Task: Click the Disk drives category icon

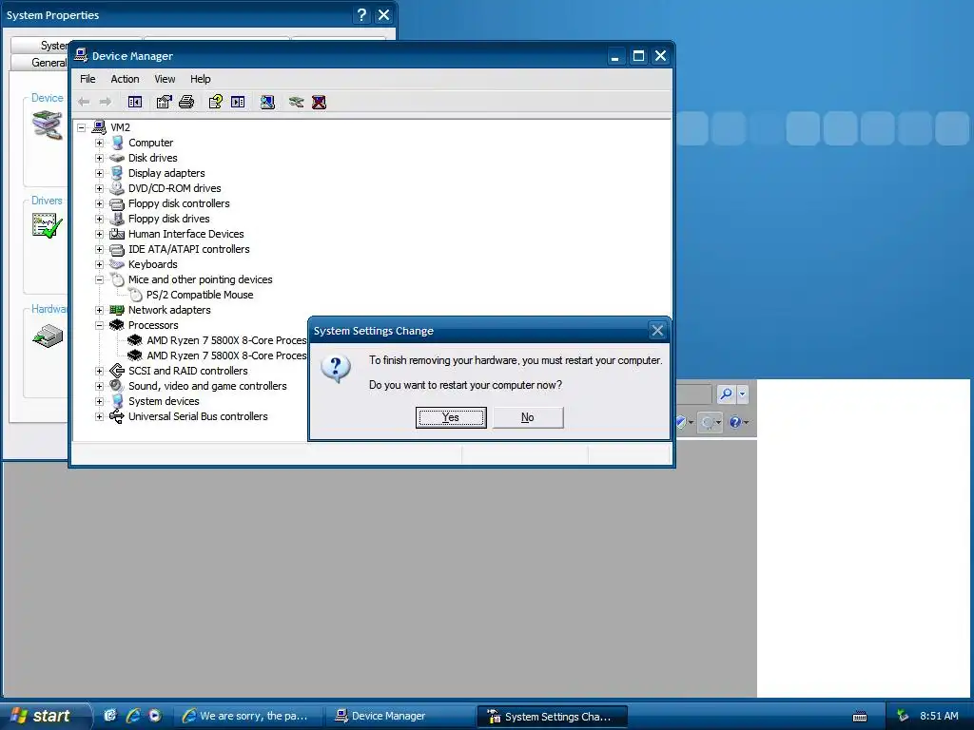Action: point(117,158)
